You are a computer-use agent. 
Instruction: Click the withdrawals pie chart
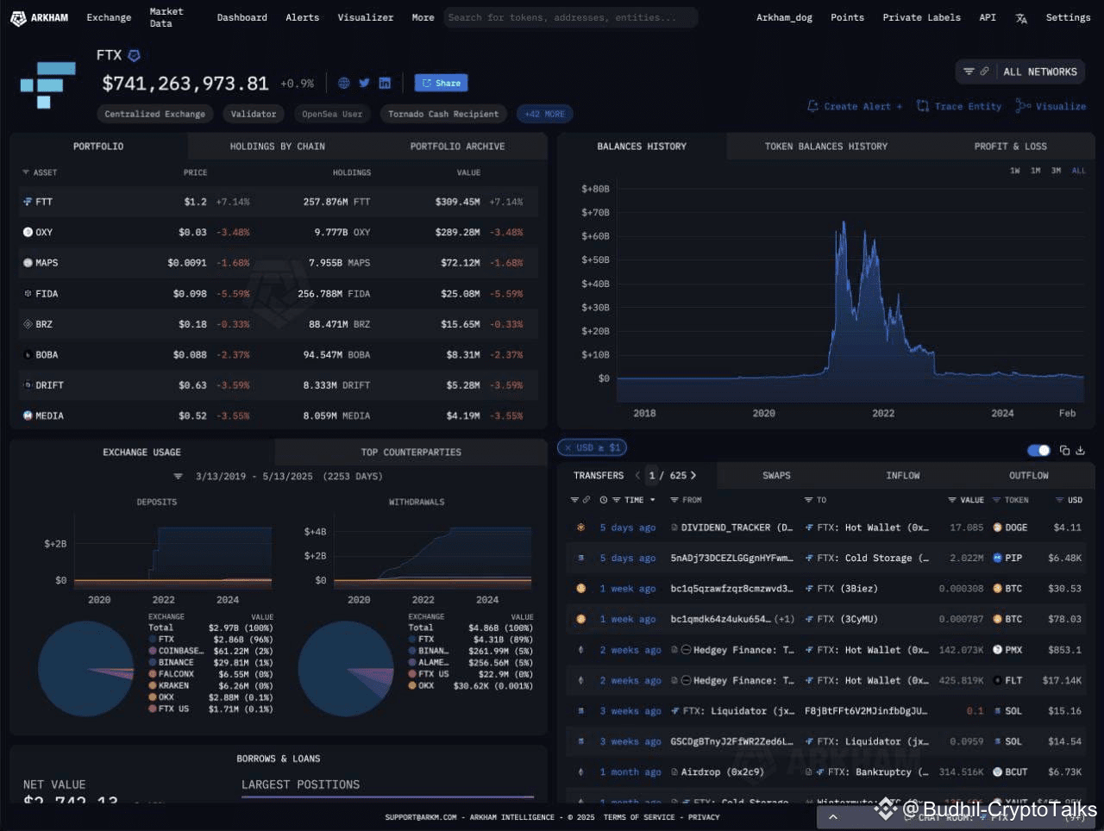346,668
